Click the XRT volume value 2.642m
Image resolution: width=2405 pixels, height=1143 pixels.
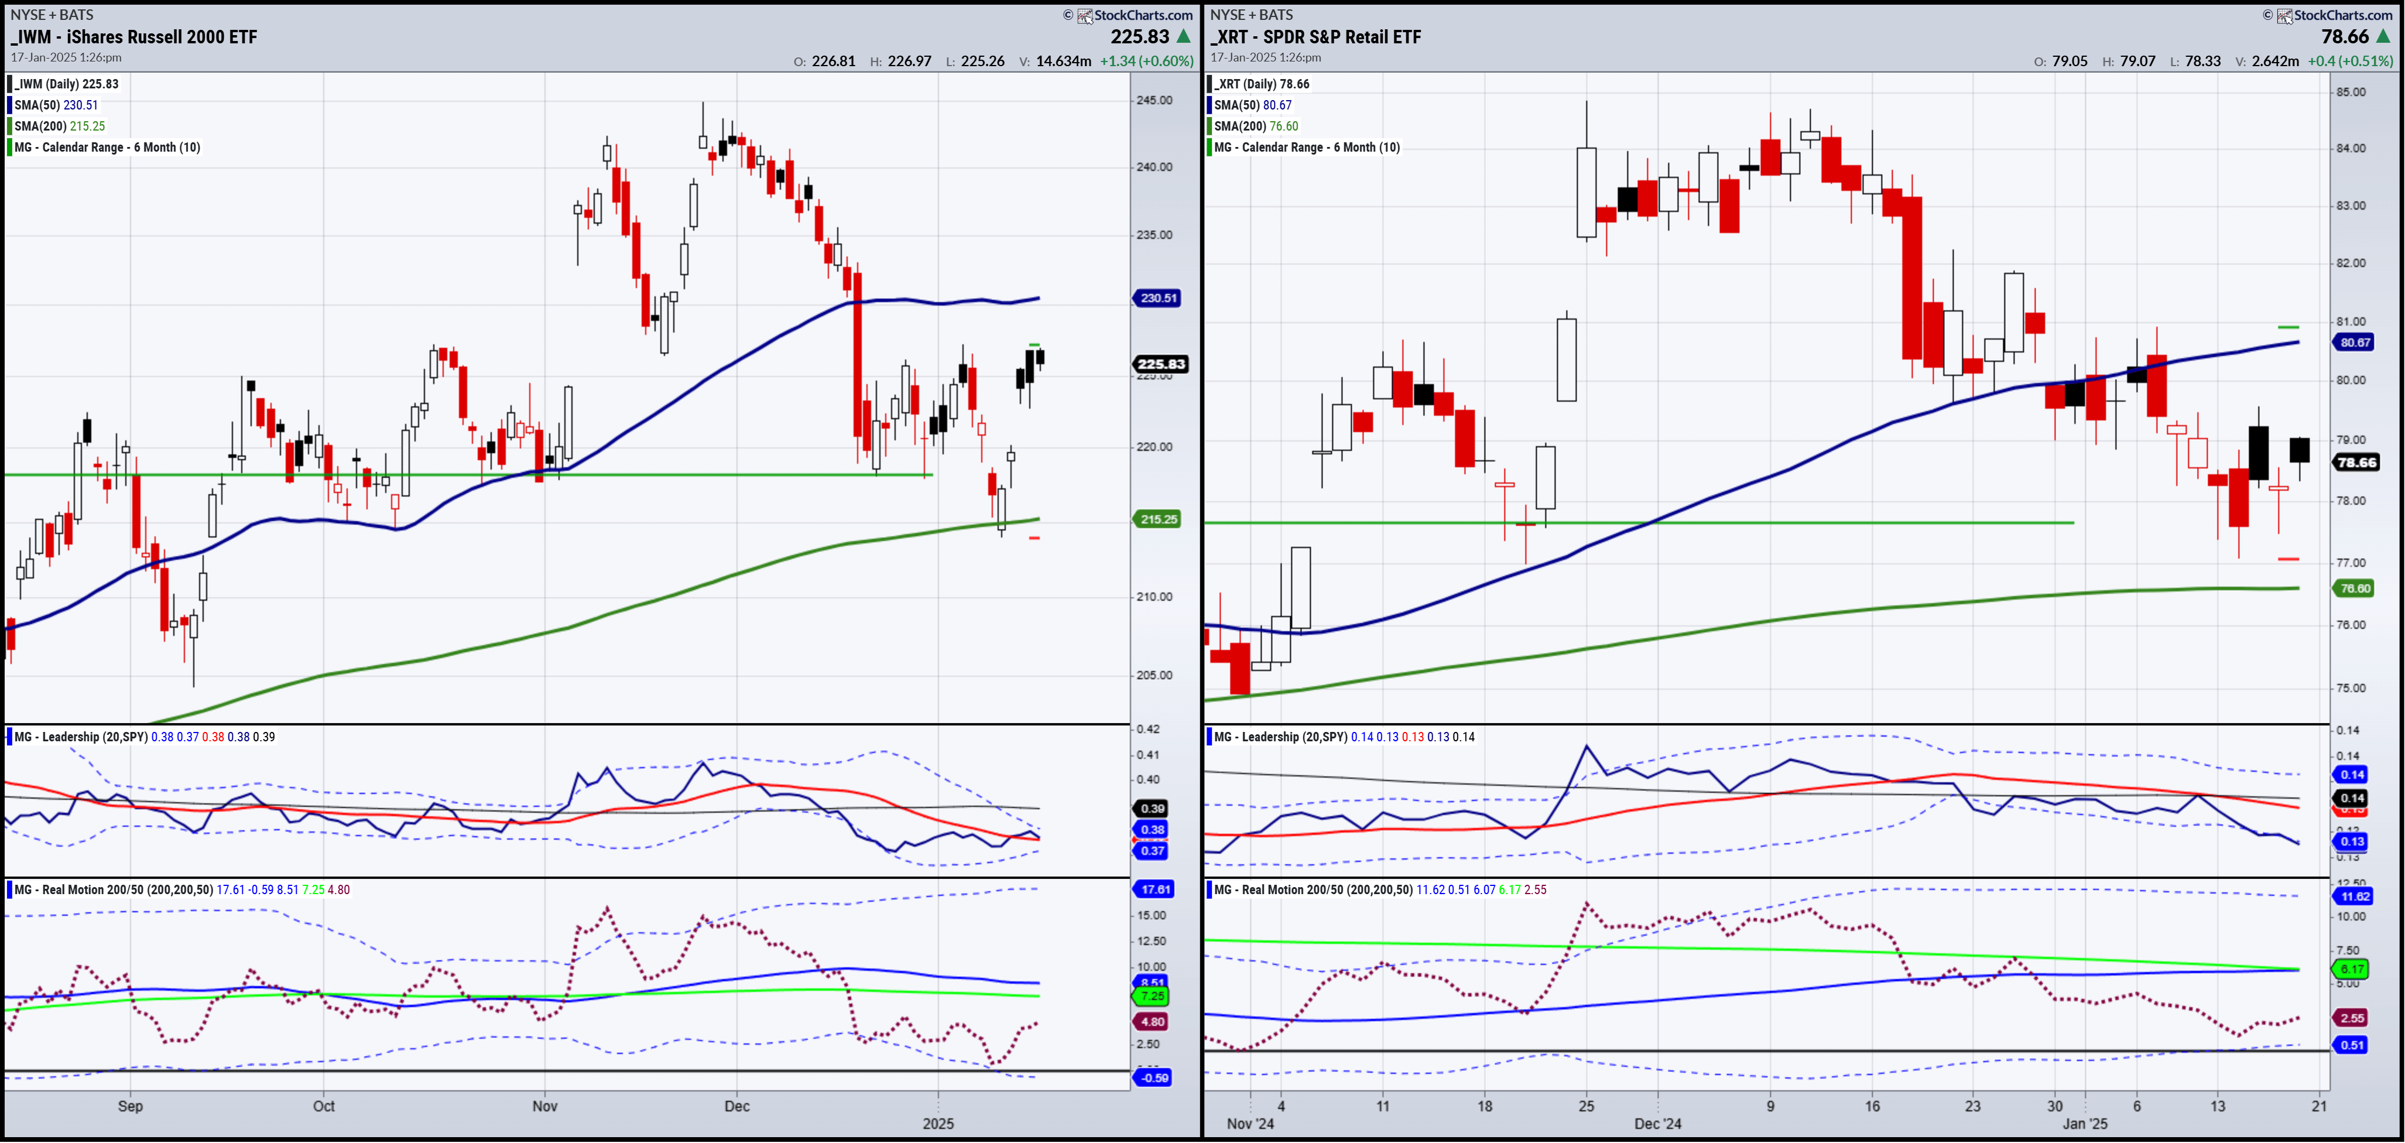pos(2275,61)
